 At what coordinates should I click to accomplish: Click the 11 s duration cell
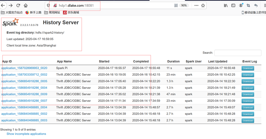[169, 68]
